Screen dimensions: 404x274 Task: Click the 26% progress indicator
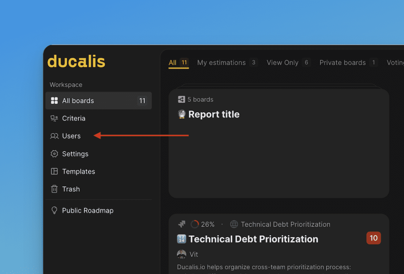[x=202, y=224]
